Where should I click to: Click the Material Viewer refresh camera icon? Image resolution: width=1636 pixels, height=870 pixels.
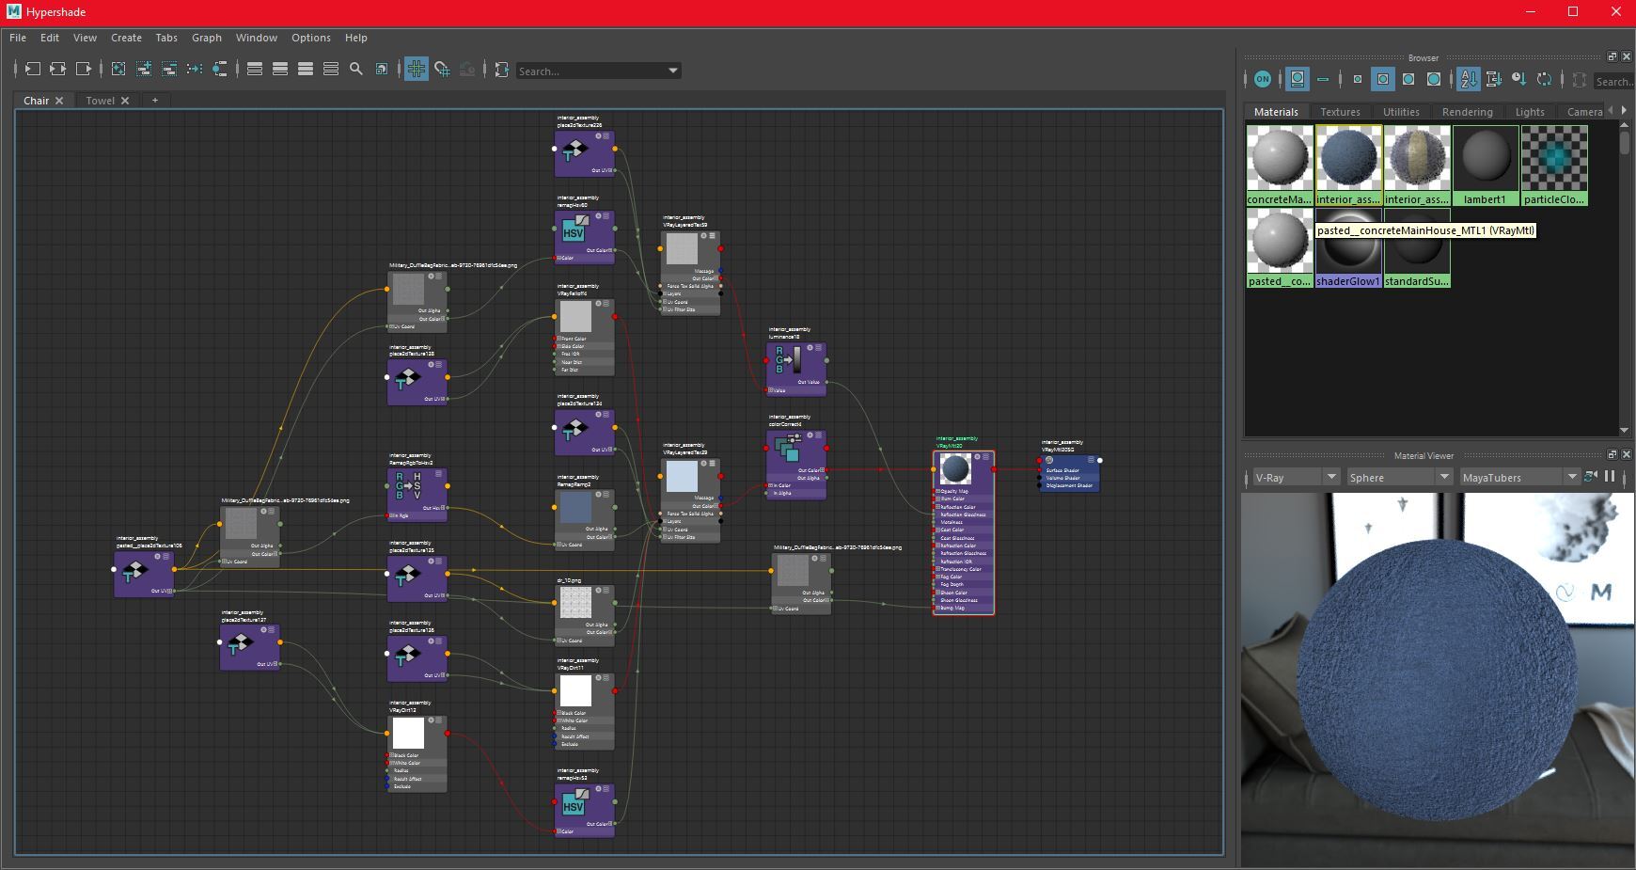click(1591, 476)
